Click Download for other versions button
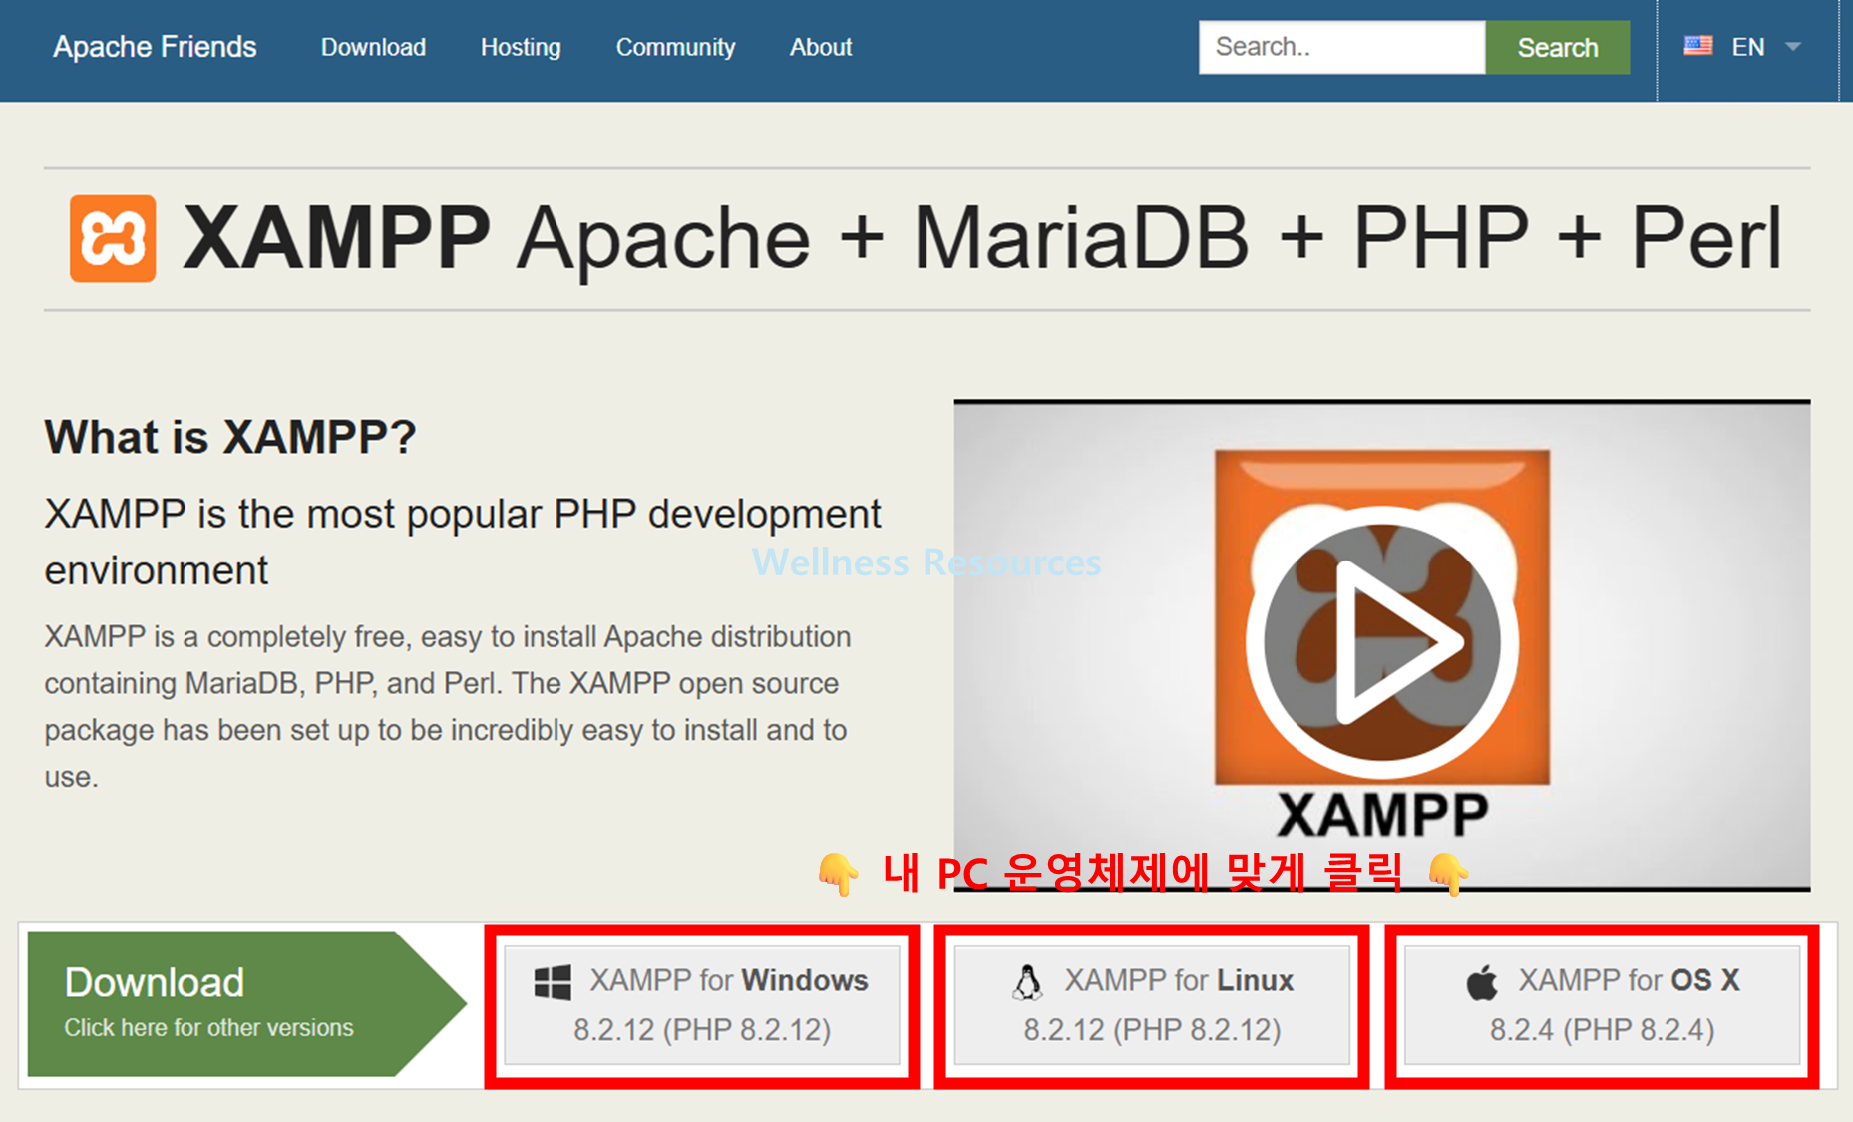 (x=246, y=1003)
